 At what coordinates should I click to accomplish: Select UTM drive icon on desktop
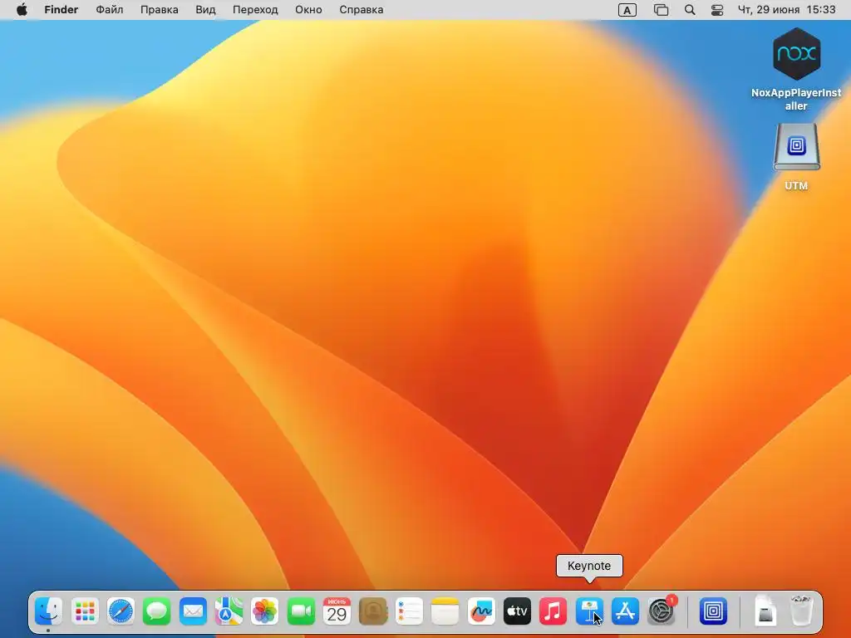796,157
